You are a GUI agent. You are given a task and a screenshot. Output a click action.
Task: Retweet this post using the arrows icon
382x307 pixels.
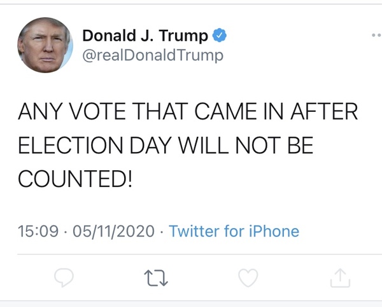coord(156,278)
